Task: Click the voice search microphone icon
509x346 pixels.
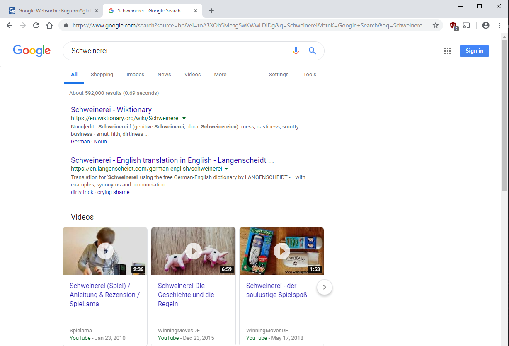Action: pyautogui.click(x=296, y=51)
